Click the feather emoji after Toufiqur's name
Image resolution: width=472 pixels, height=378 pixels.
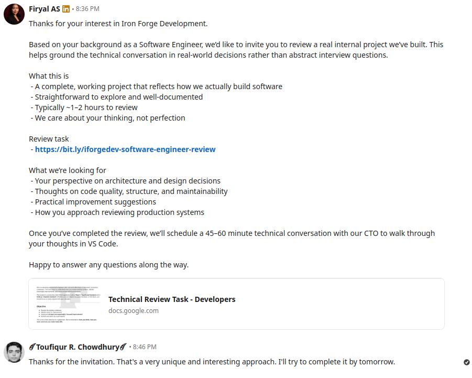[x=123, y=347]
